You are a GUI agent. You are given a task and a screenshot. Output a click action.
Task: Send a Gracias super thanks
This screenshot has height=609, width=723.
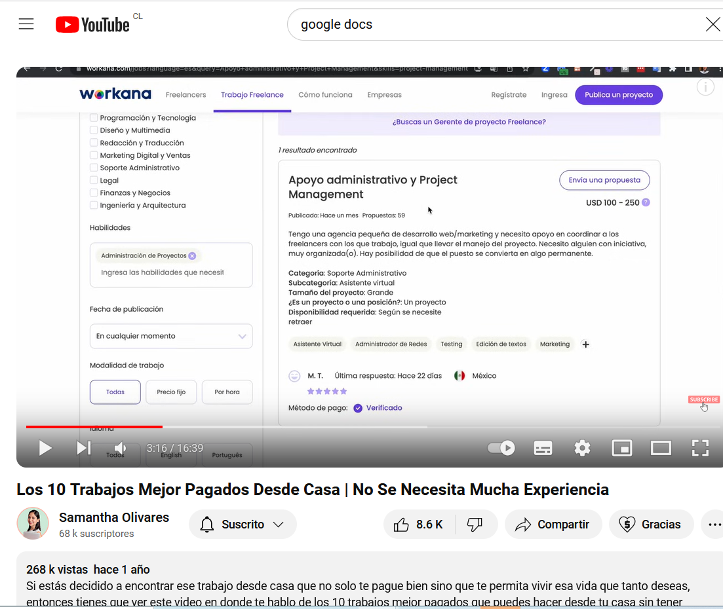(x=651, y=525)
